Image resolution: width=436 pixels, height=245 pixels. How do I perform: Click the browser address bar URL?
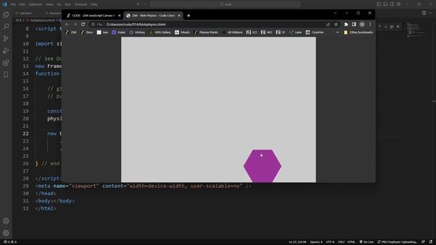[x=136, y=24]
